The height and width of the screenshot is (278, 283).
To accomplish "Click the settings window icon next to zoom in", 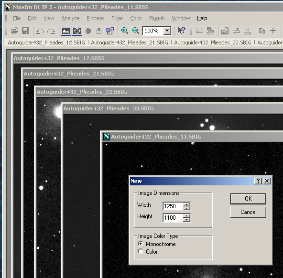I will 110,31.
